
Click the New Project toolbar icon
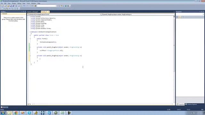pos(3,6)
